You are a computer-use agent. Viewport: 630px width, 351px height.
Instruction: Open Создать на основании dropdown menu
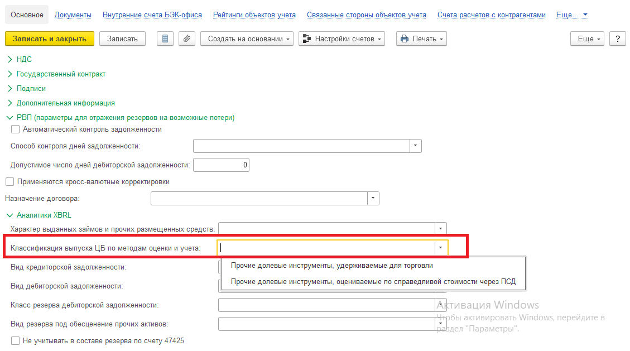pos(247,39)
